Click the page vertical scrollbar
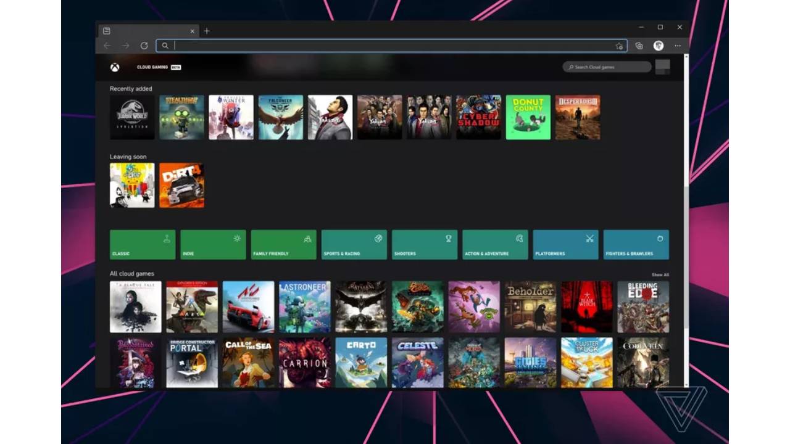 (x=687, y=221)
